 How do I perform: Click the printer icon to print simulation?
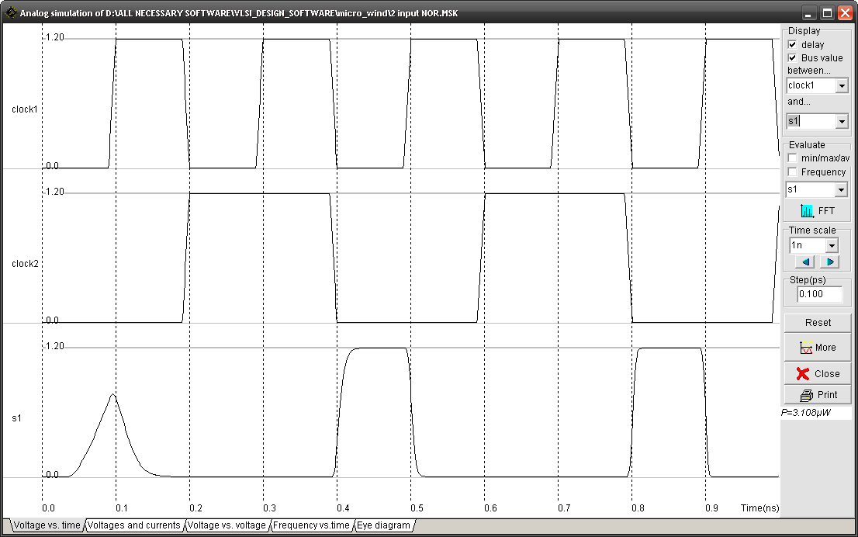point(804,394)
